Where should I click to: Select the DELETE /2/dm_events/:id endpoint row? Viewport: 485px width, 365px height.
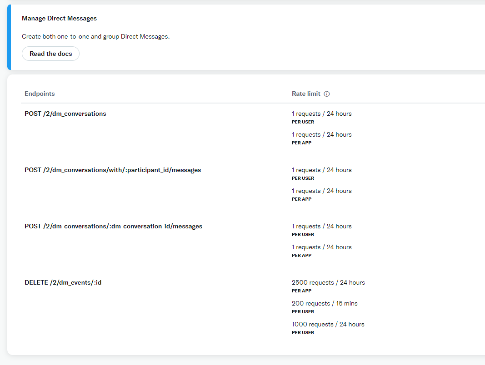63,282
